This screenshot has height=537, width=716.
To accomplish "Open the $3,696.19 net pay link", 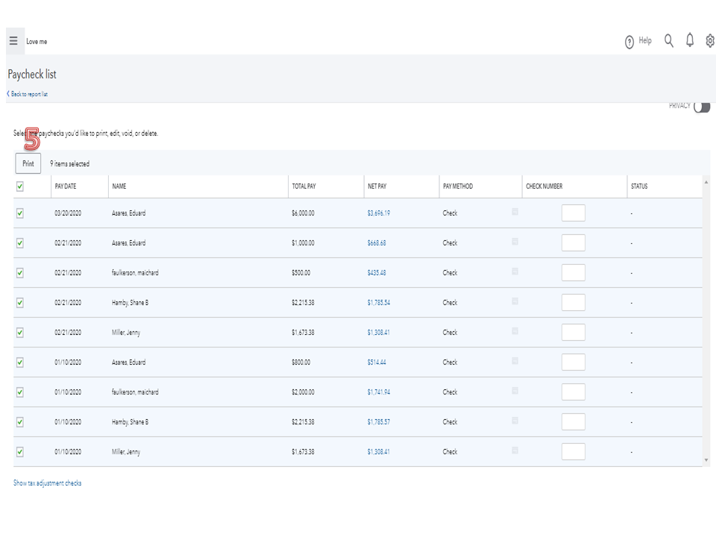I will (378, 213).
